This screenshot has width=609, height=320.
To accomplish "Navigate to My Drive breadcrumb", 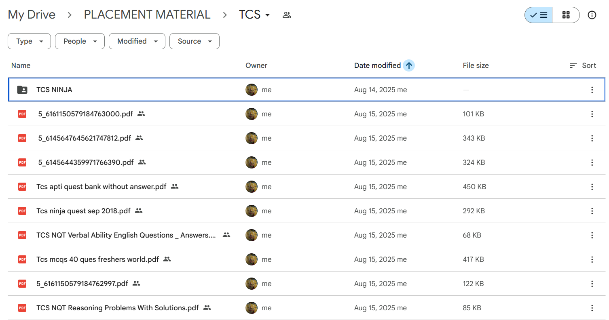I will (x=32, y=15).
